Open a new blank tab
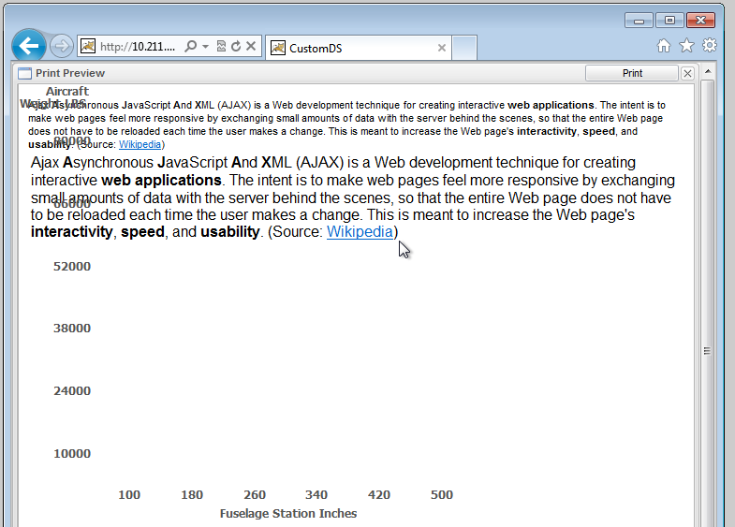This screenshot has height=527, width=735. [464, 48]
